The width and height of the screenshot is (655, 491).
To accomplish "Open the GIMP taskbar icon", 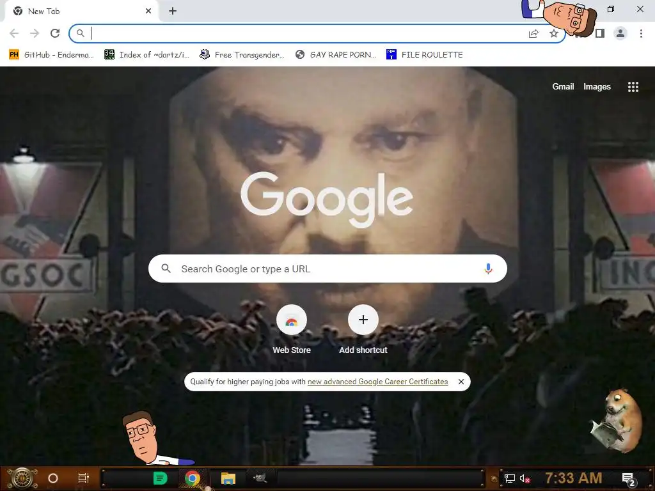I will tap(260, 478).
